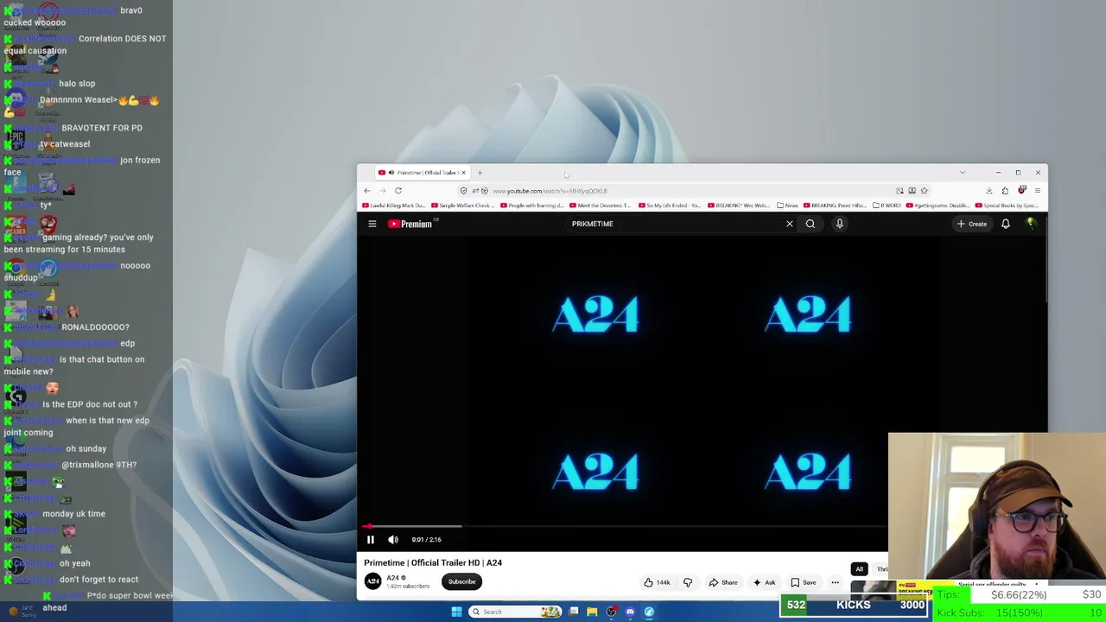Run the YouTube search magnifier button
The width and height of the screenshot is (1106, 622).
point(810,224)
